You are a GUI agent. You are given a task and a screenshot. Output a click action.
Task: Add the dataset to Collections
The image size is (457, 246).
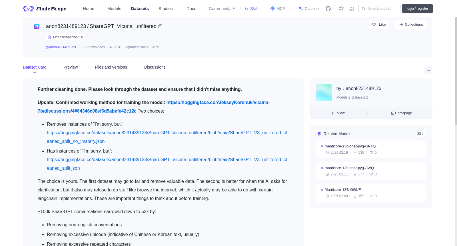pyautogui.click(x=411, y=25)
